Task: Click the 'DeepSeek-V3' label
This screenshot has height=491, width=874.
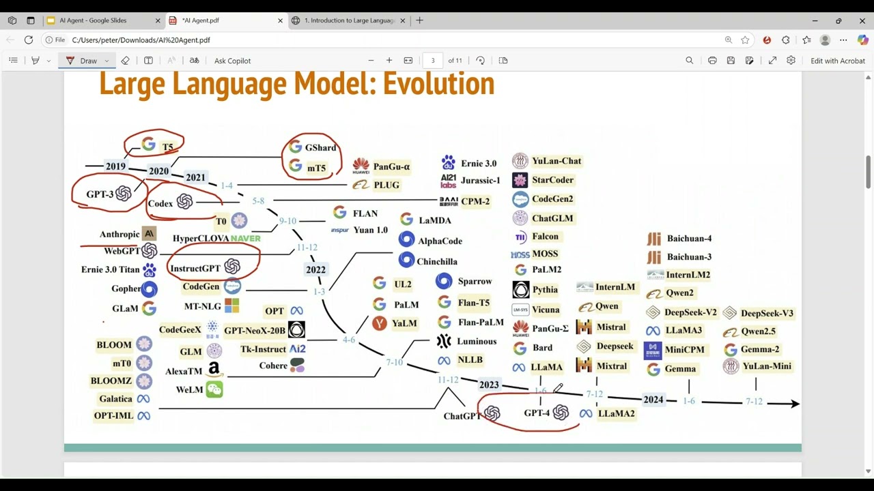Action: point(767,313)
